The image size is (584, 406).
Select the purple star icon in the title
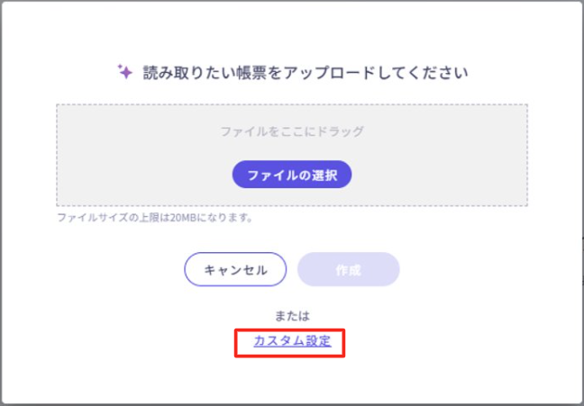(x=125, y=72)
